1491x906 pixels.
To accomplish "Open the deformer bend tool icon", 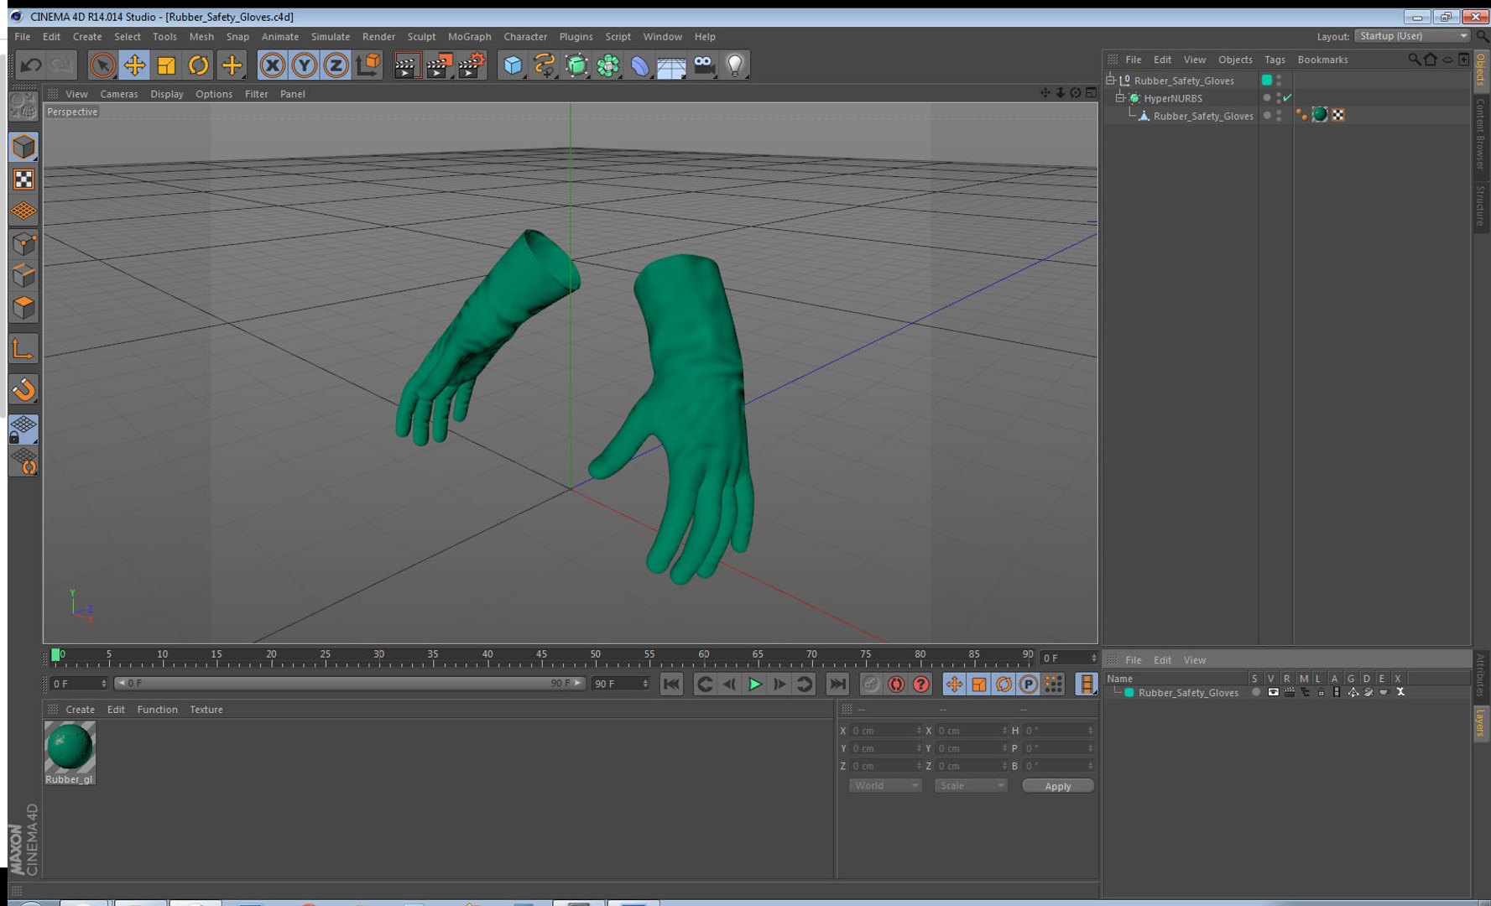I will point(640,65).
